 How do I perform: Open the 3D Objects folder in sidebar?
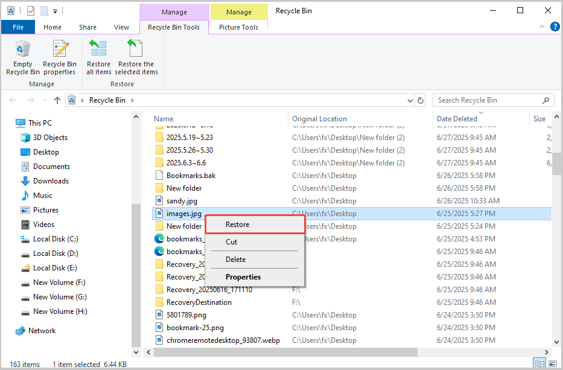point(50,138)
